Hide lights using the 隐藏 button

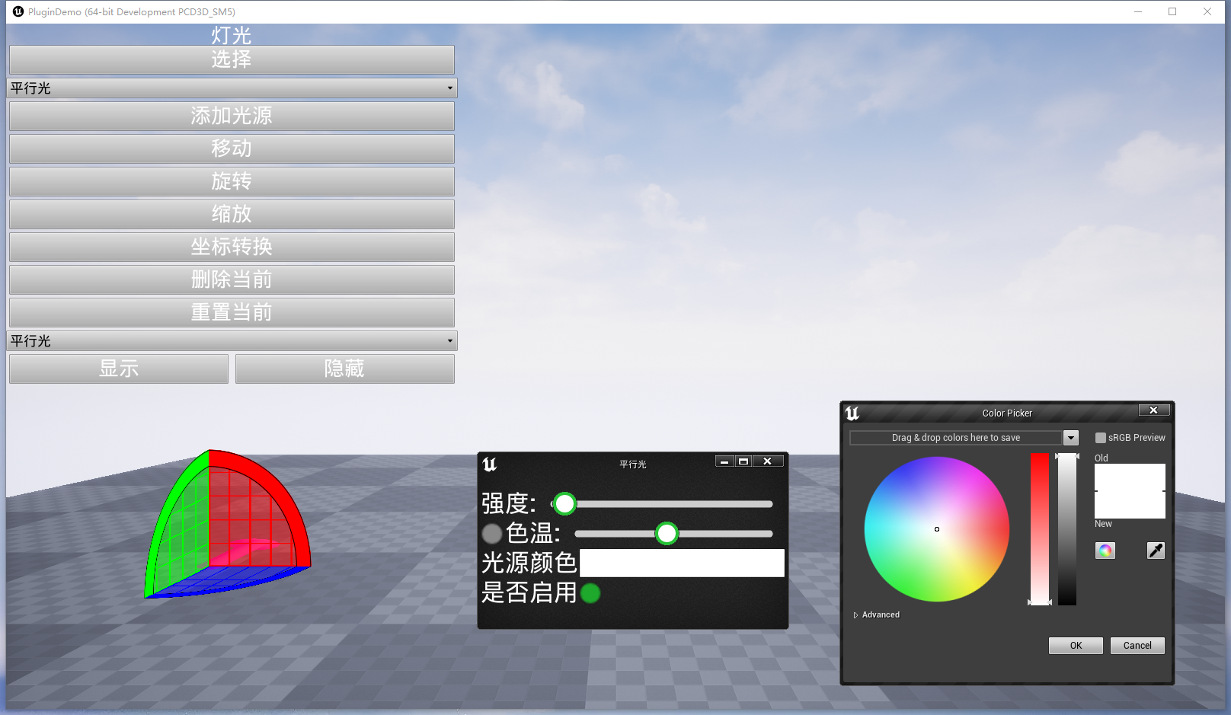click(x=344, y=369)
